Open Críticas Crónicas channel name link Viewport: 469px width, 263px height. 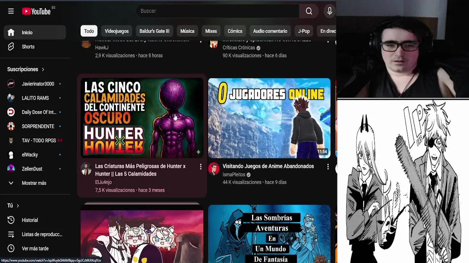[239, 48]
